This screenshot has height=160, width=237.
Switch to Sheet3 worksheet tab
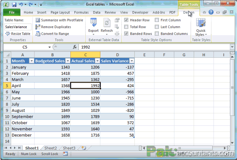(69, 148)
